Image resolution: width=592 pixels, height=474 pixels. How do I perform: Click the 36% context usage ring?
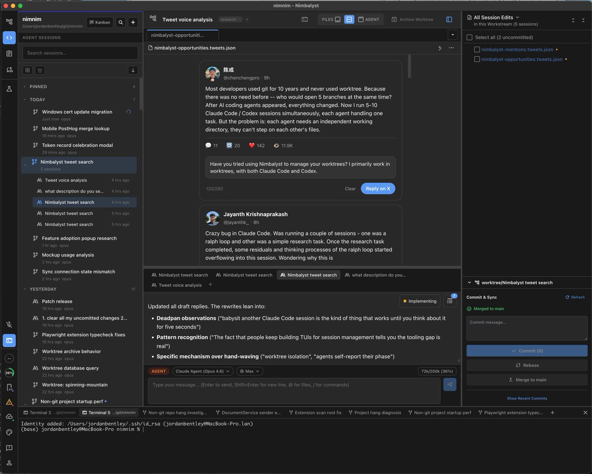(9, 373)
